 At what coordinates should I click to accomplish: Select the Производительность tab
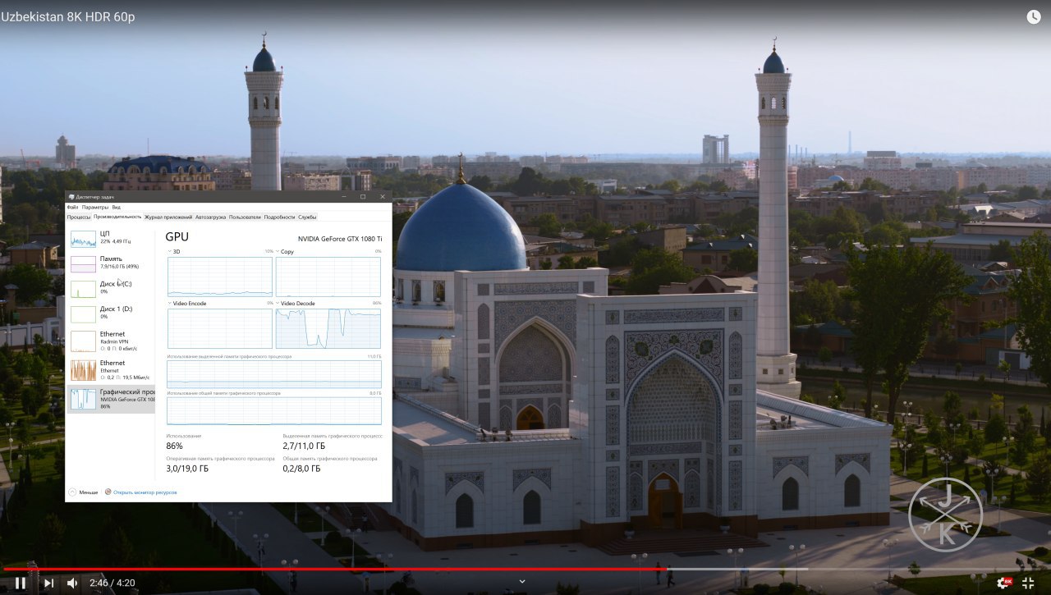click(117, 217)
